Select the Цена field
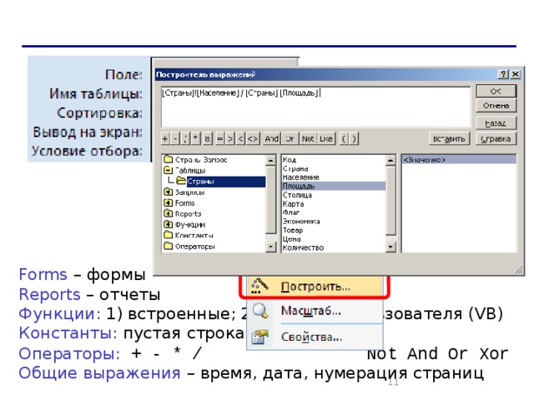This screenshot has width=534, height=400. coord(334,239)
